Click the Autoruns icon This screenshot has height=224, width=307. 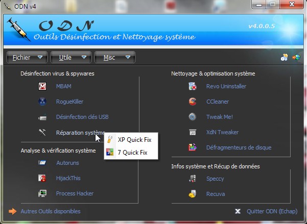pyautogui.click(x=42, y=163)
